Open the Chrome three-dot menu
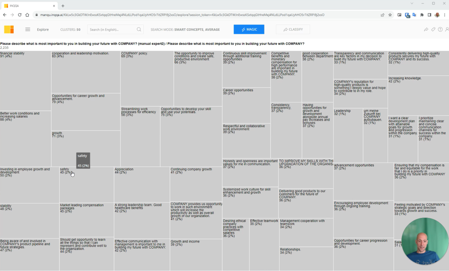Screen dimensions: 449x271 click(x=445, y=15)
